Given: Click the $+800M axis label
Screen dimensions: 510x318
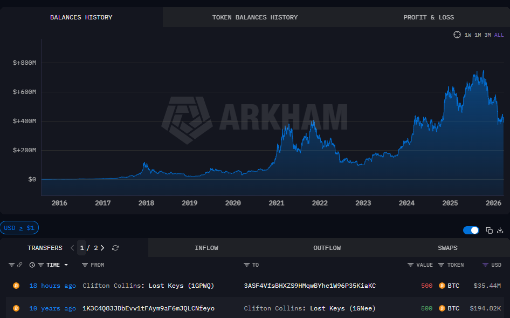Looking at the screenshot, I should tap(24, 63).
